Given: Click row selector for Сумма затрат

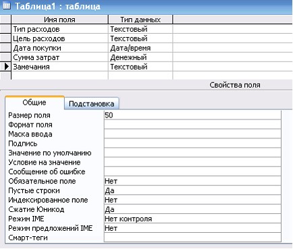Looking at the screenshot, I should pyautogui.click(x=5, y=57).
